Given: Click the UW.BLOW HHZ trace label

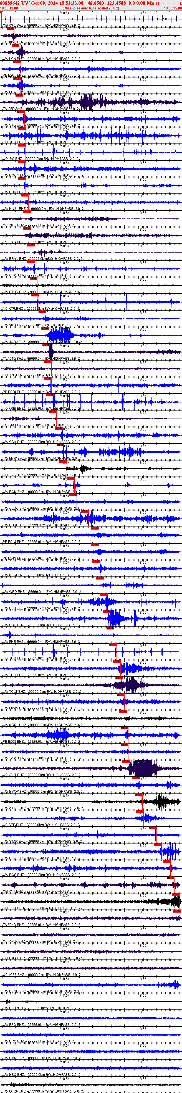Looking at the screenshot, I should click(43, 1007).
